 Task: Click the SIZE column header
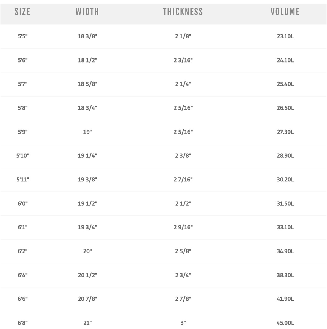point(22,12)
